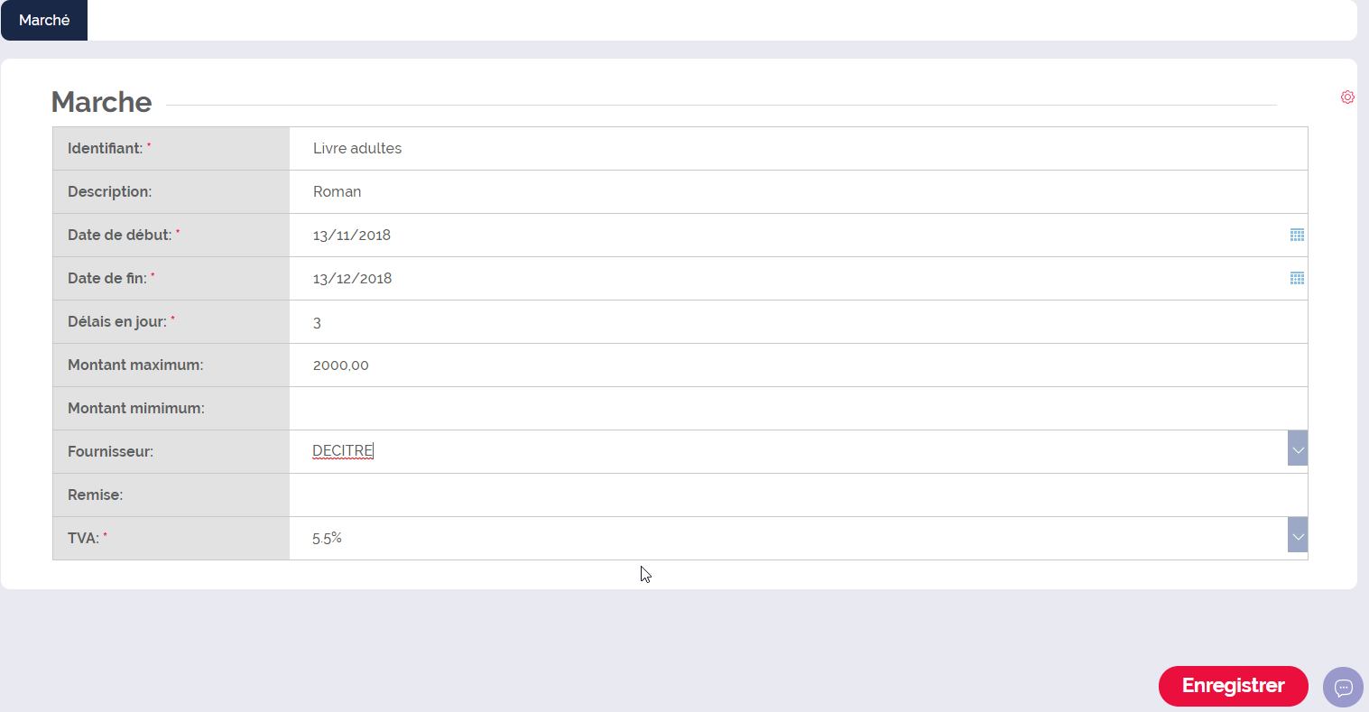Focus the empty Remise field

pos(799,495)
